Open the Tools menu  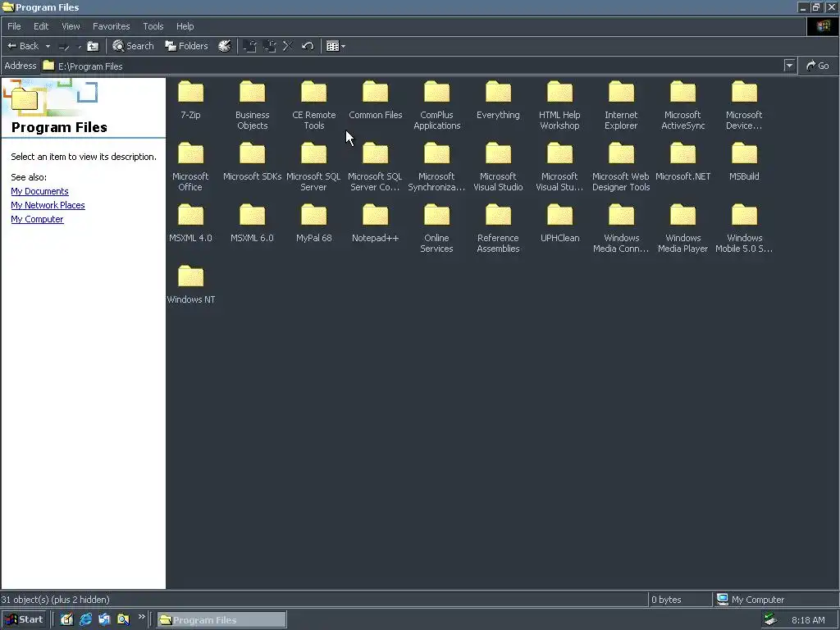(153, 26)
